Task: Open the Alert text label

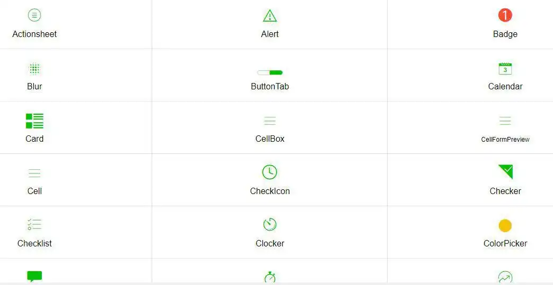Action: coord(270,34)
